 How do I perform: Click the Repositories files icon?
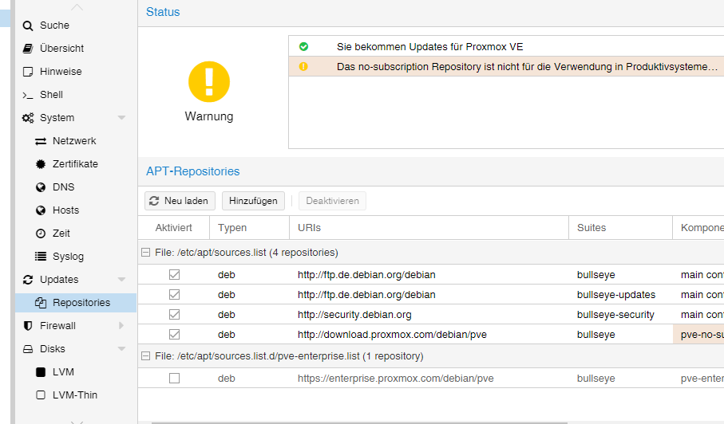coord(41,303)
